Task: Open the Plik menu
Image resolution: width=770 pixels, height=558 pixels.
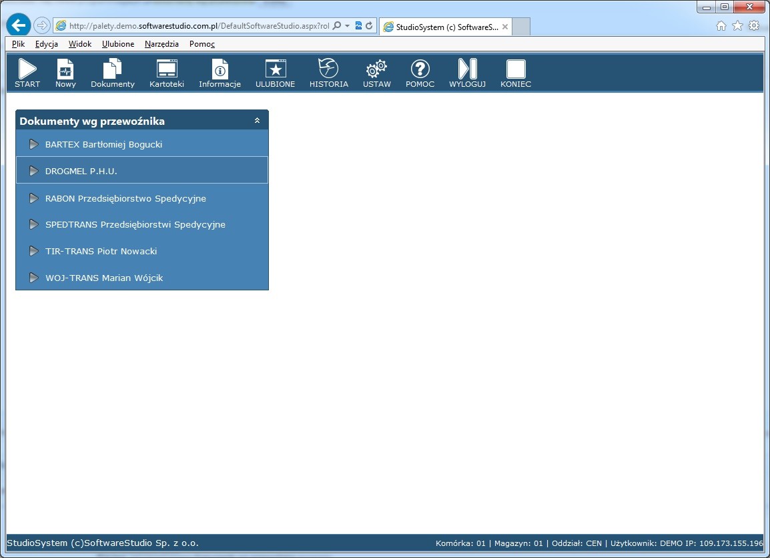Action: [18, 43]
